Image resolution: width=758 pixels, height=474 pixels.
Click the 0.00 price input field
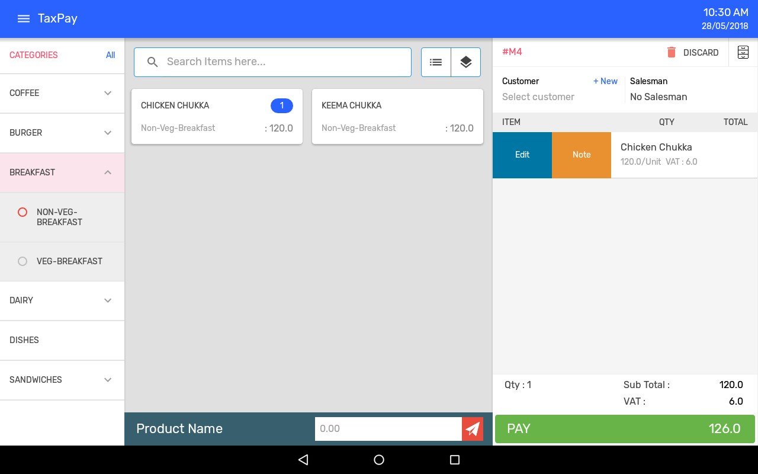coord(388,429)
